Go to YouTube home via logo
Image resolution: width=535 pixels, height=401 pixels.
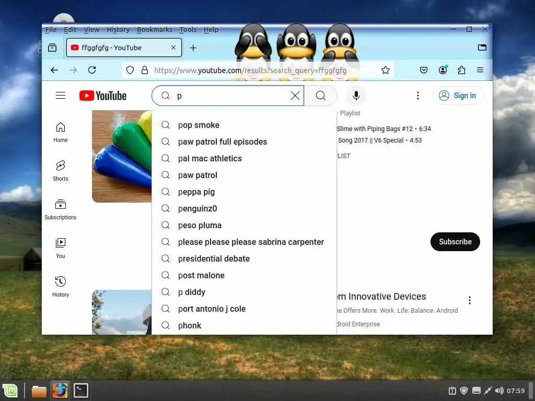pyautogui.click(x=103, y=96)
